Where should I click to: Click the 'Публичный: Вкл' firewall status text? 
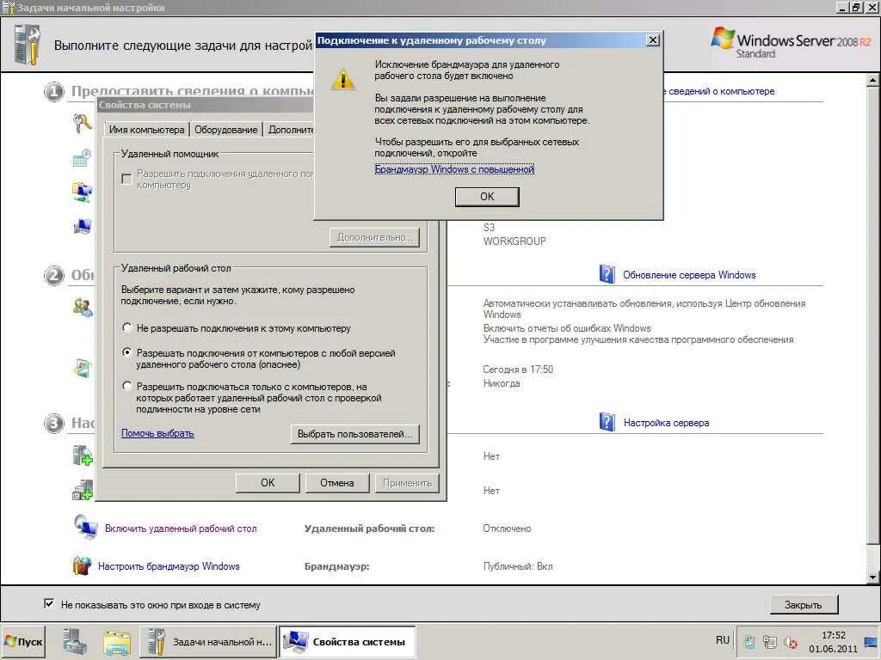click(x=517, y=566)
